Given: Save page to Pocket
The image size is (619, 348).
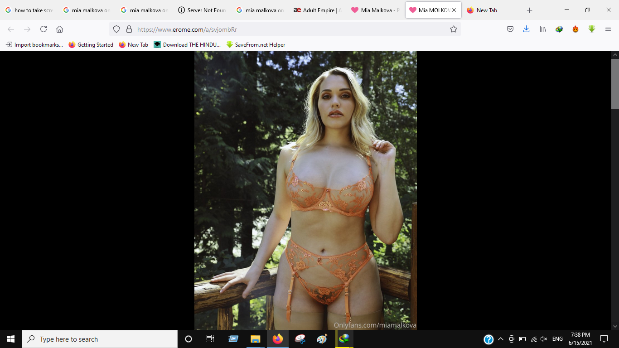Looking at the screenshot, I should point(510,29).
